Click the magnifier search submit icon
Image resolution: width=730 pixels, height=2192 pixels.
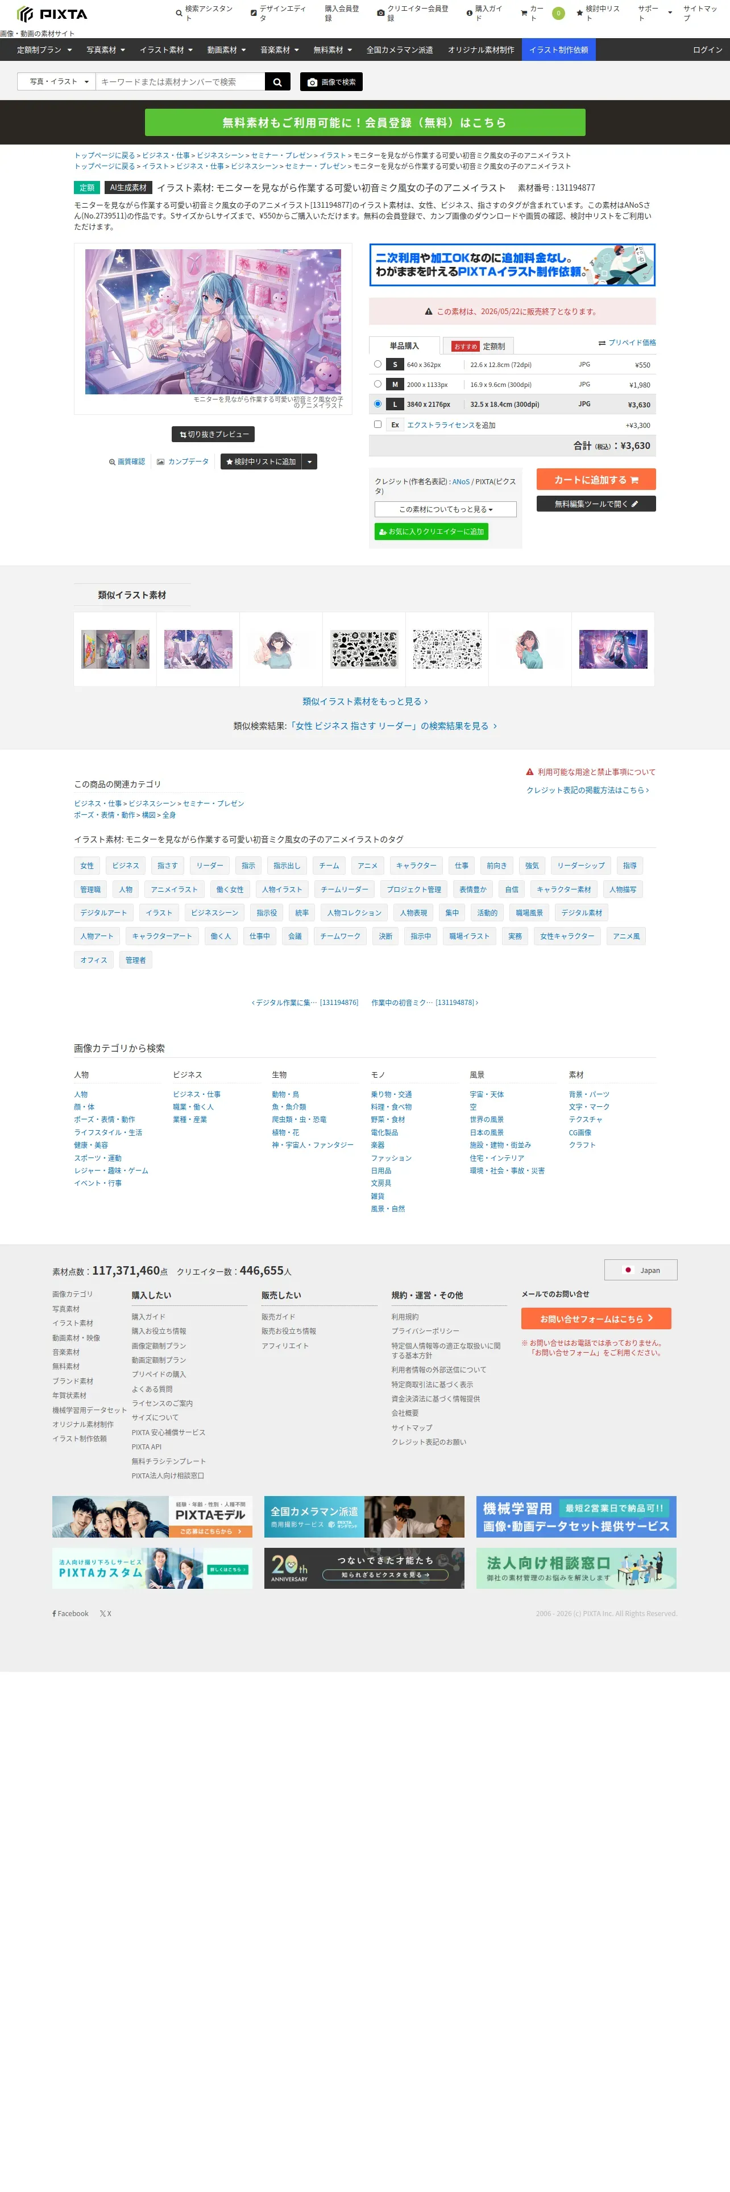tap(277, 82)
